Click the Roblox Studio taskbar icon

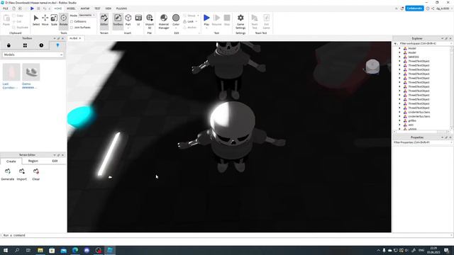[x=110, y=250]
